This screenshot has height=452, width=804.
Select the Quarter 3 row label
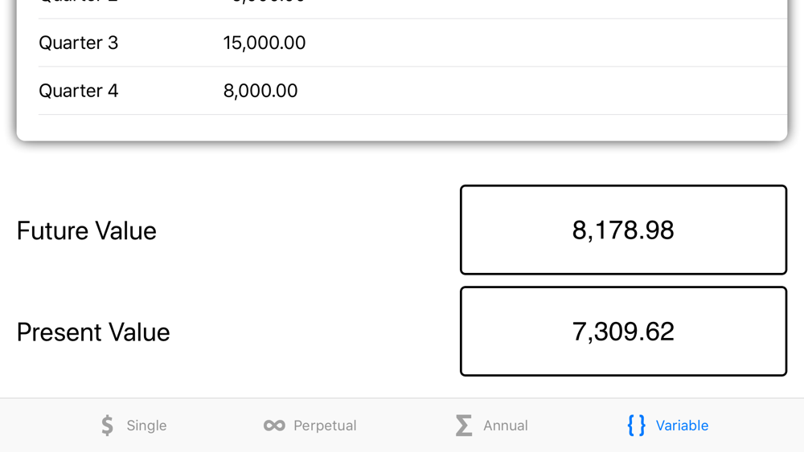coord(79,43)
